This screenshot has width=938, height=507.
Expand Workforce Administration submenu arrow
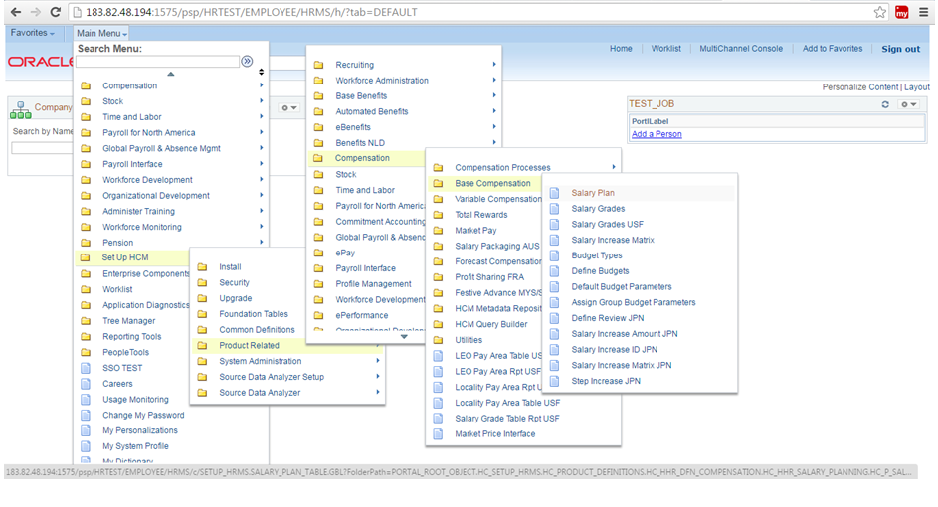pyautogui.click(x=494, y=80)
